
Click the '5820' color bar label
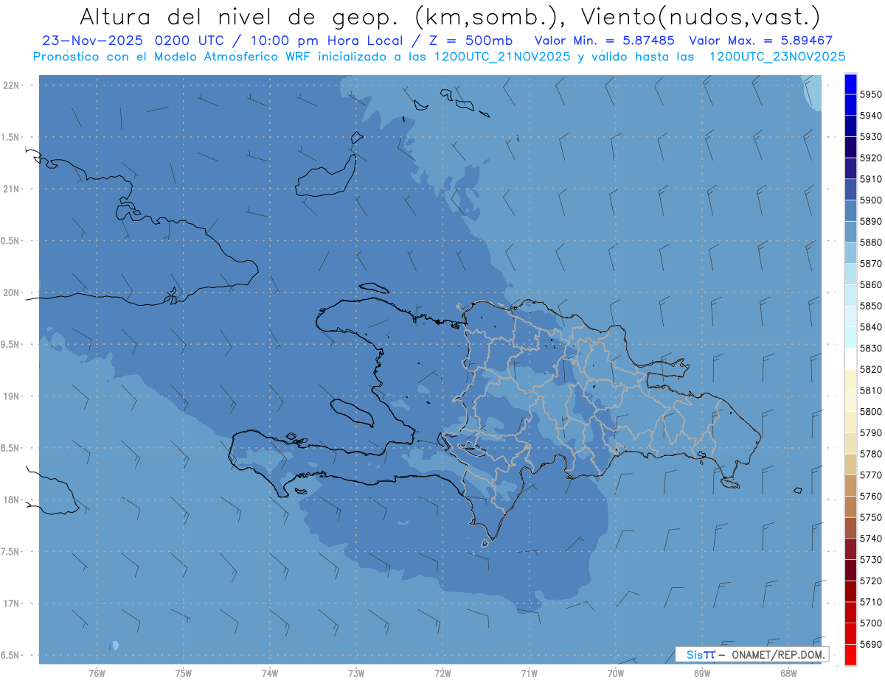[870, 369]
